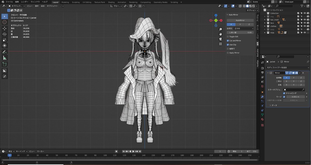This screenshot has height=165, width=311.
Task: Open the レンダー menu in the top bar
Action: 24,2
